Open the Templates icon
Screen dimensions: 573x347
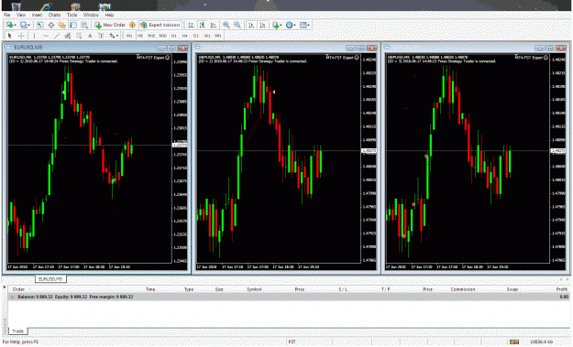(x=303, y=25)
